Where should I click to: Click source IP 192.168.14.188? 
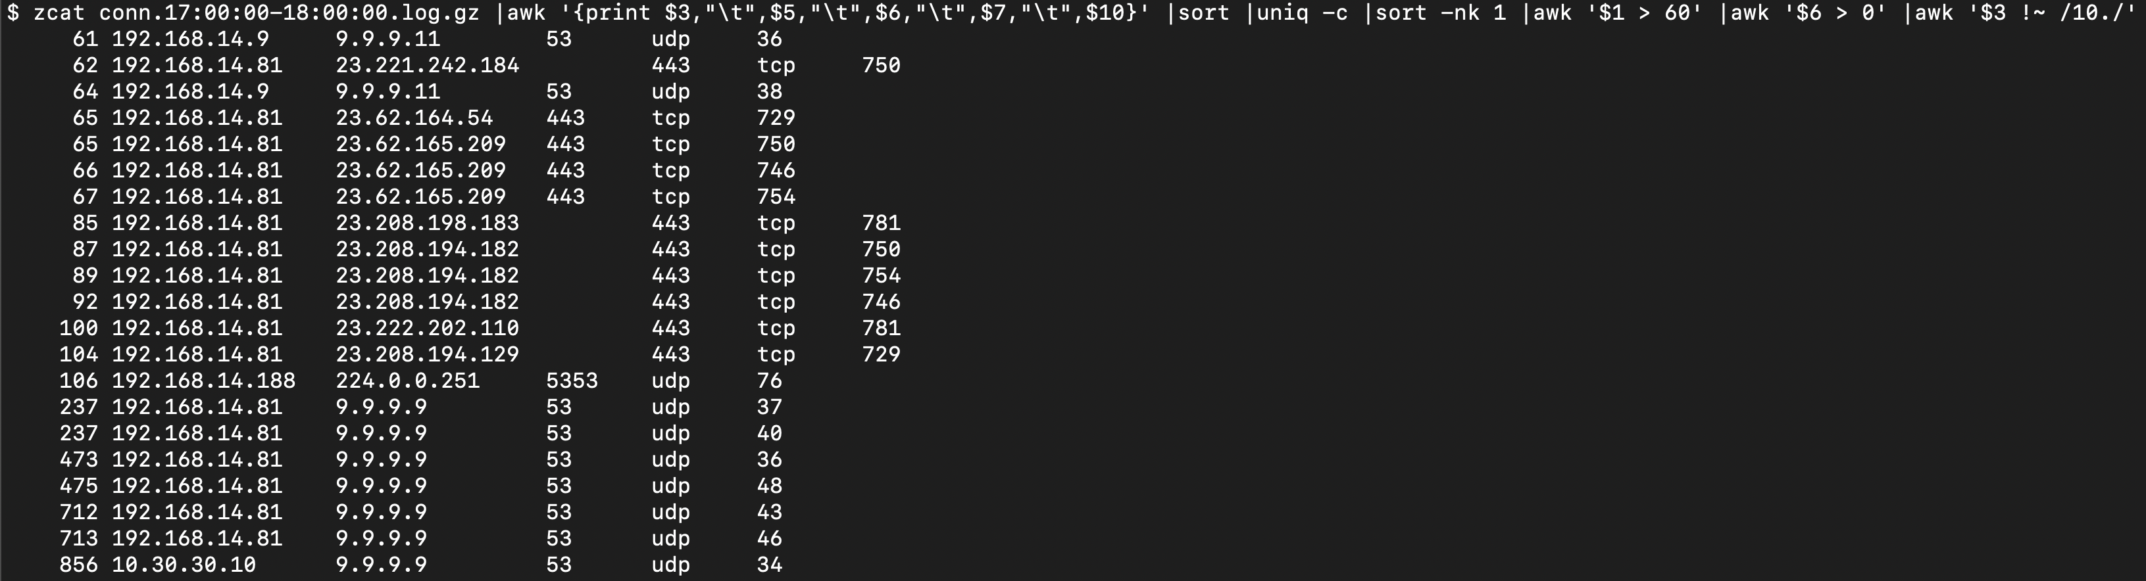tap(203, 381)
